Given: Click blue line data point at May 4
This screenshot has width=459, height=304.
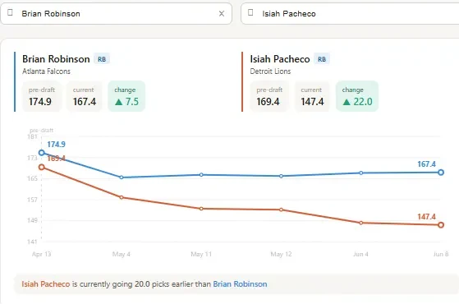Looking at the screenshot, I should pos(122,177).
